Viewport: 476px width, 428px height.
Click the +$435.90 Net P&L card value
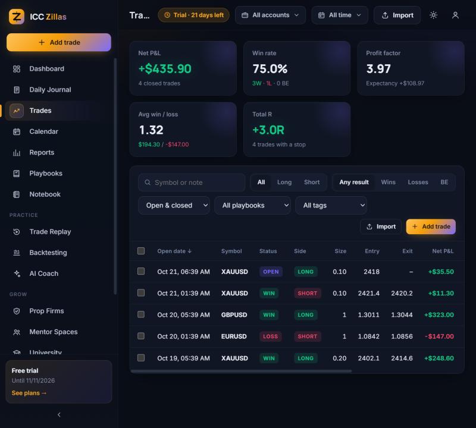[x=165, y=69]
